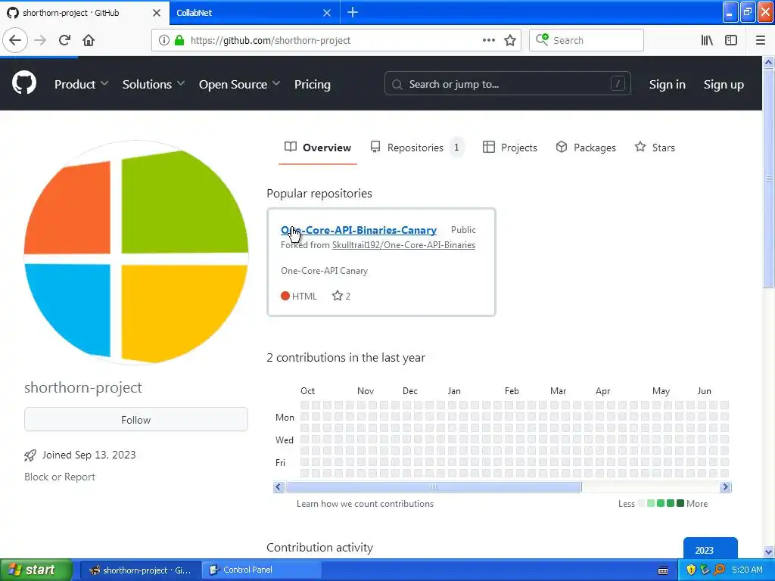
Task: Click page vertical scrollbar down arrow
Action: pyautogui.click(x=768, y=551)
